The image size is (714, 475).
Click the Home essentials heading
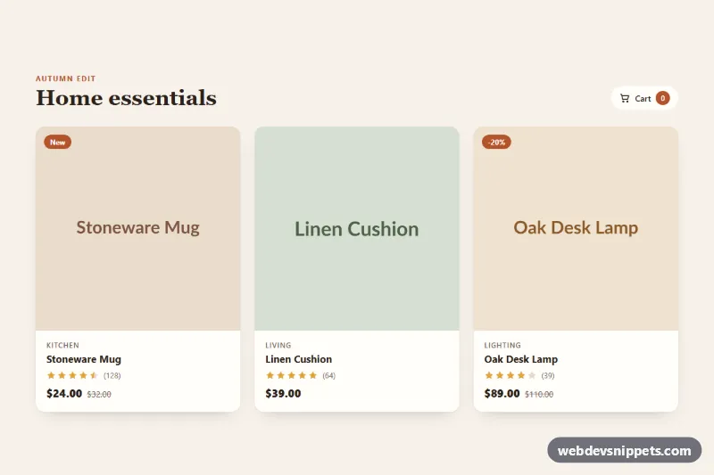pyautogui.click(x=126, y=98)
